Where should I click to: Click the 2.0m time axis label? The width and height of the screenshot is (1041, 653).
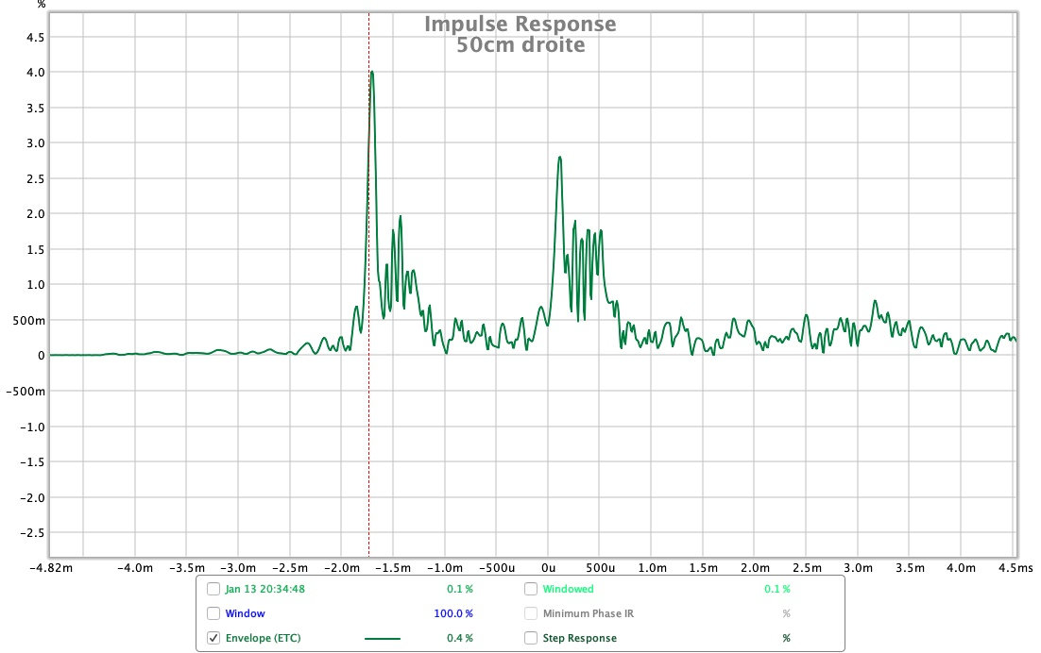pyautogui.click(x=756, y=568)
